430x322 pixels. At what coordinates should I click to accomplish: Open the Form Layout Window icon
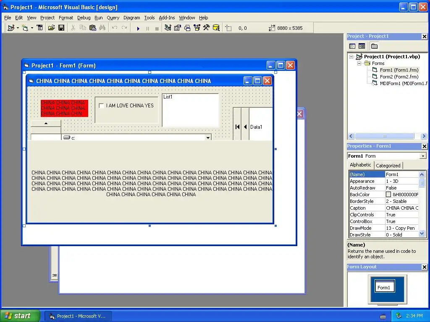[187, 28]
